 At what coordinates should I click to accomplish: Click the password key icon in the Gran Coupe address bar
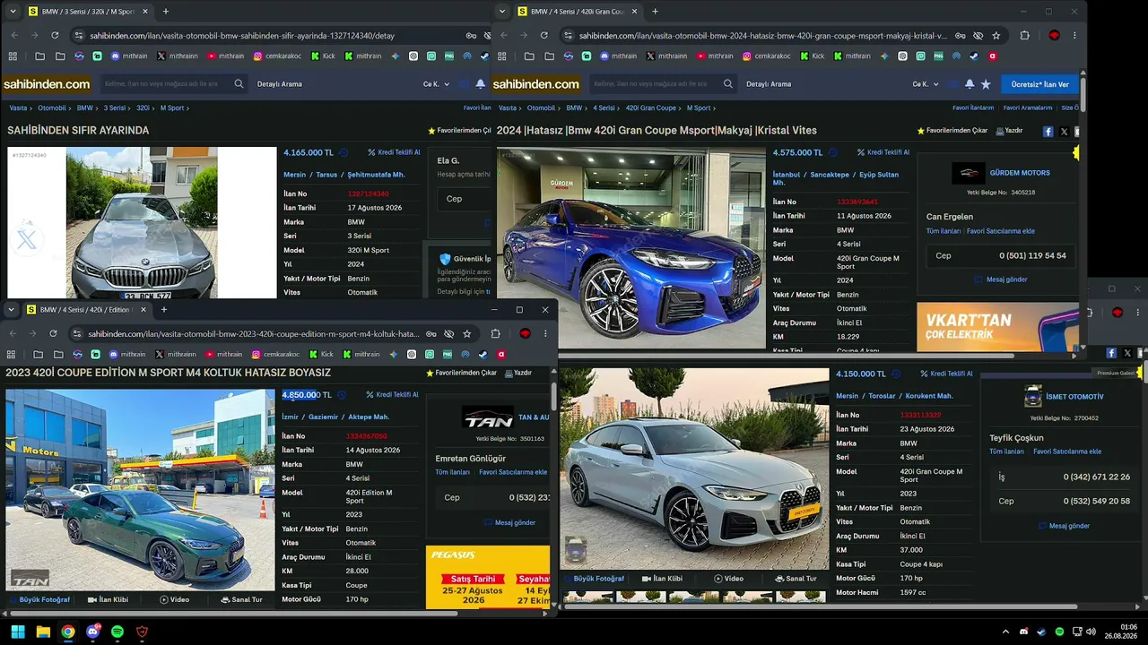click(961, 36)
